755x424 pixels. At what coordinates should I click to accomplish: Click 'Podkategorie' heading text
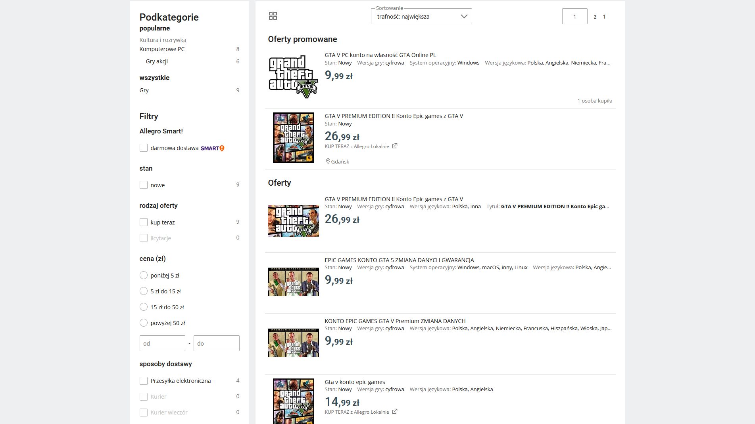[169, 17]
